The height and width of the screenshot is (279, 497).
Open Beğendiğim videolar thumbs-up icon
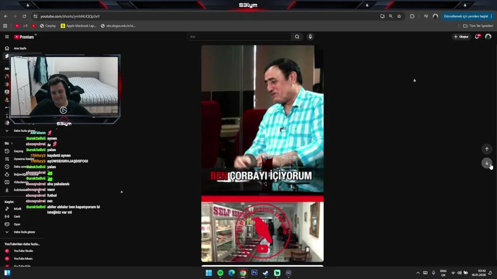click(7, 174)
